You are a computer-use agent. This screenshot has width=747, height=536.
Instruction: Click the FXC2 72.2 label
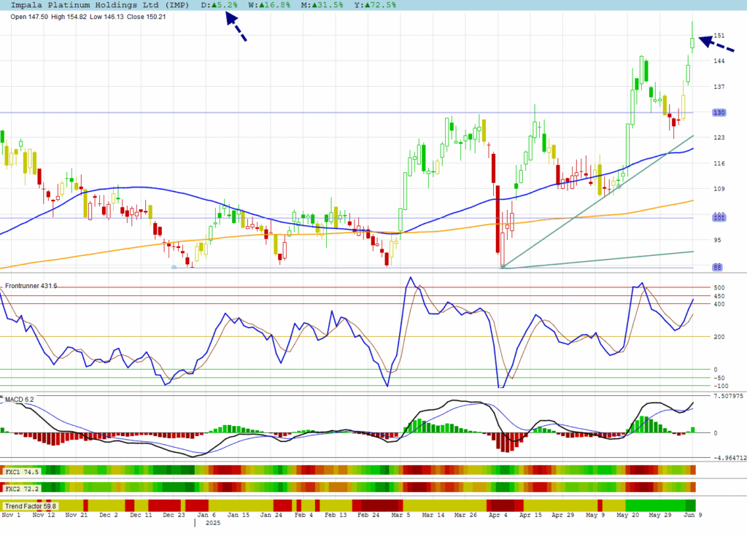pyautogui.click(x=21, y=489)
